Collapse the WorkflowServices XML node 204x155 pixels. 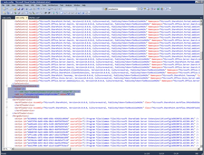coord(7,99)
